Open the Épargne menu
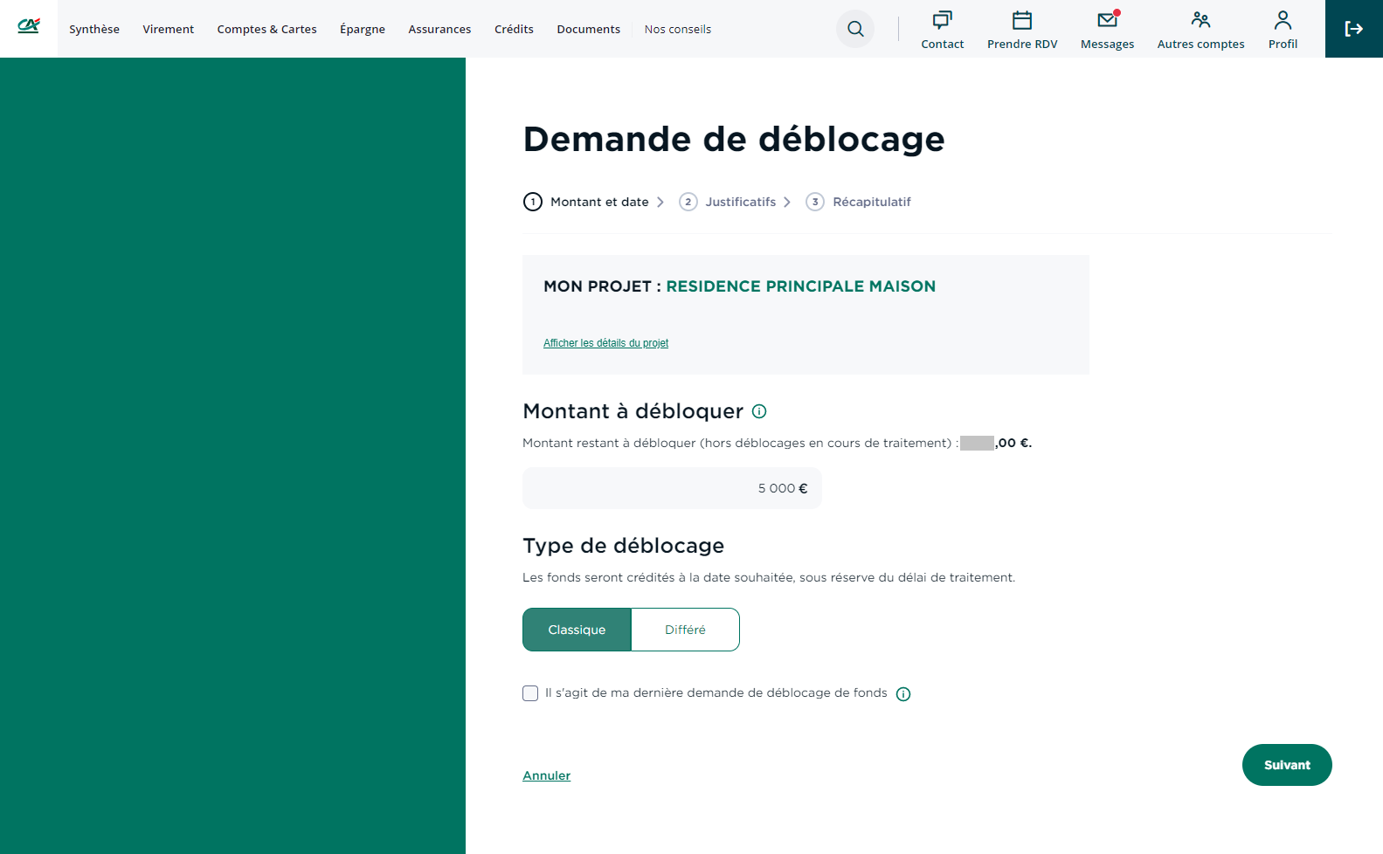Viewport: 1383px width, 854px height. point(362,29)
